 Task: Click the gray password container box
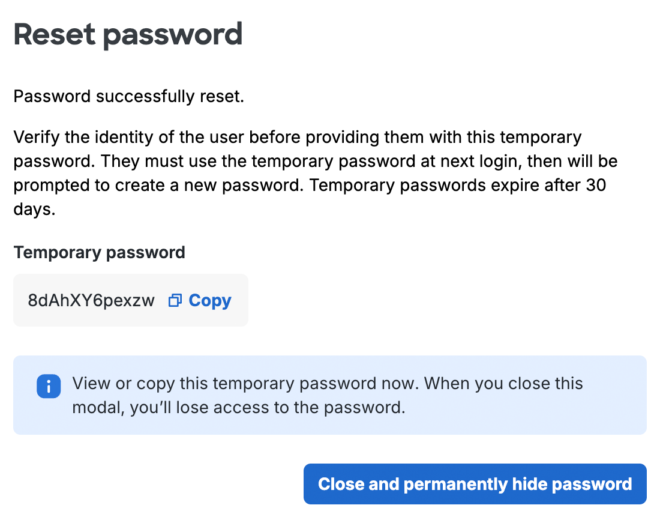131,300
